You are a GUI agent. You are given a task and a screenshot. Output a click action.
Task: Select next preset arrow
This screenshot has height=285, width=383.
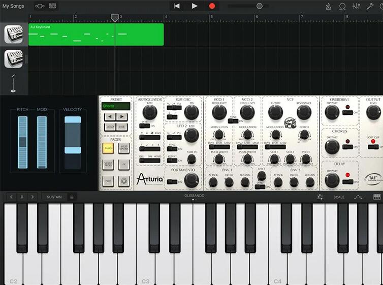coord(121,116)
